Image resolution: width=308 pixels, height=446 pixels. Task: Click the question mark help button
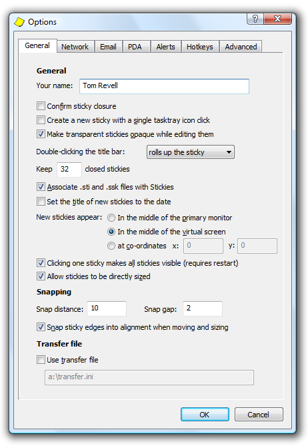(x=255, y=19)
